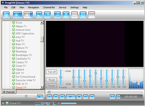Image resolution: width=145 pixels, height=106 pixels.
Task: Toggle the equalizer panel button near the timer
Action: tap(112, 97)
